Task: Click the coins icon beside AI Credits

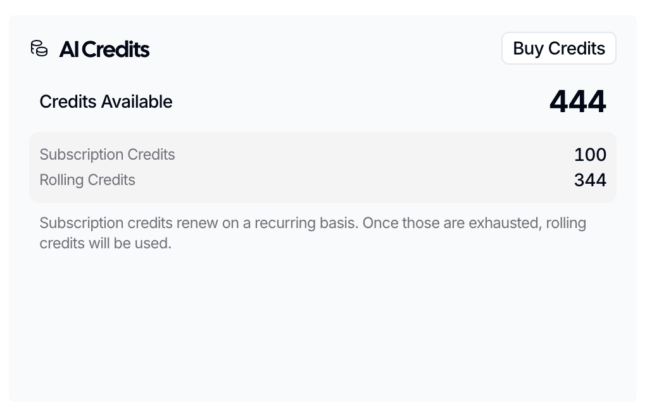Action: pyautogui.click(x=39, y=49)
